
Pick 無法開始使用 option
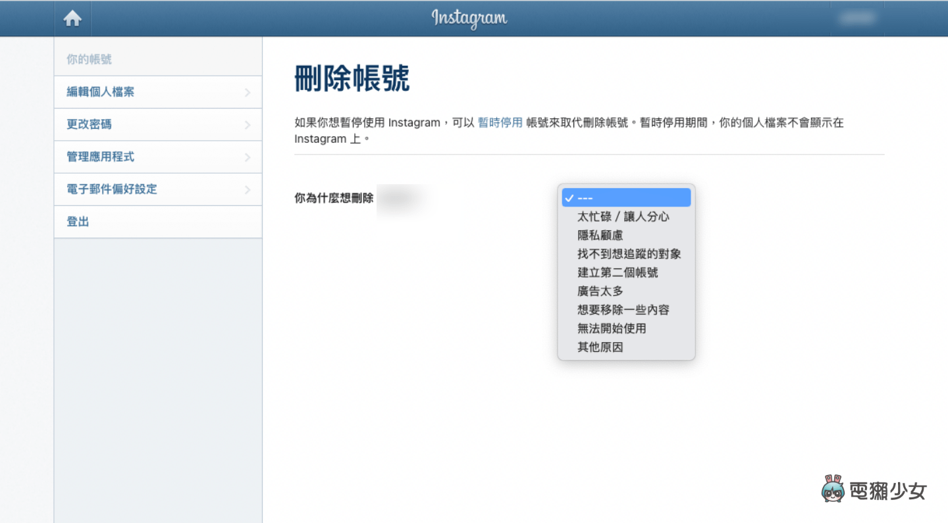612,328
